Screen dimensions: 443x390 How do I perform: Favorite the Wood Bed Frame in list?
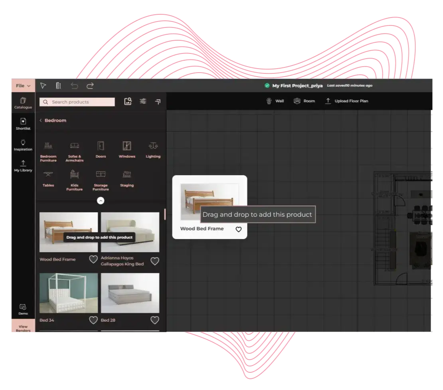(93, 259)
